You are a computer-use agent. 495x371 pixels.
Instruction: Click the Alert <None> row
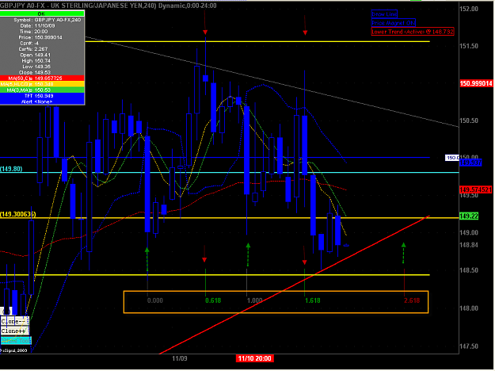pyautogui.click(x=42, y=101)
